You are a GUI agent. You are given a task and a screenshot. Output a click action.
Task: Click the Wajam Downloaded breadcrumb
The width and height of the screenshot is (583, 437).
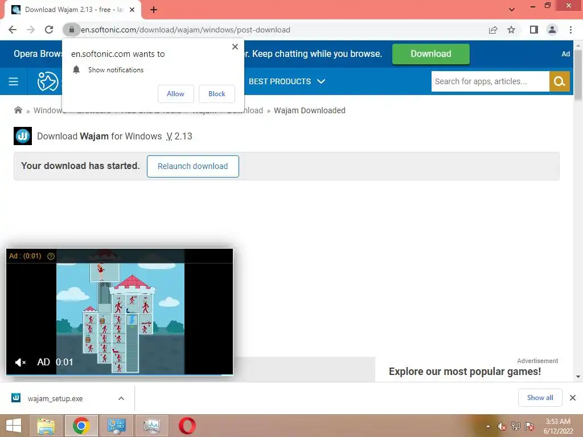click(x=309, y=110)
